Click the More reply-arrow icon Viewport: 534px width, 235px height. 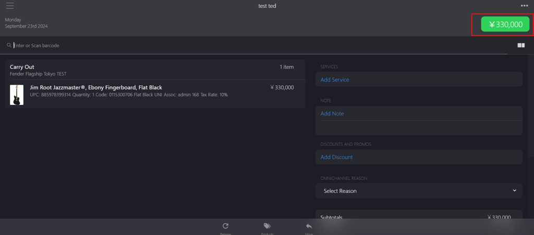point(309,226)
